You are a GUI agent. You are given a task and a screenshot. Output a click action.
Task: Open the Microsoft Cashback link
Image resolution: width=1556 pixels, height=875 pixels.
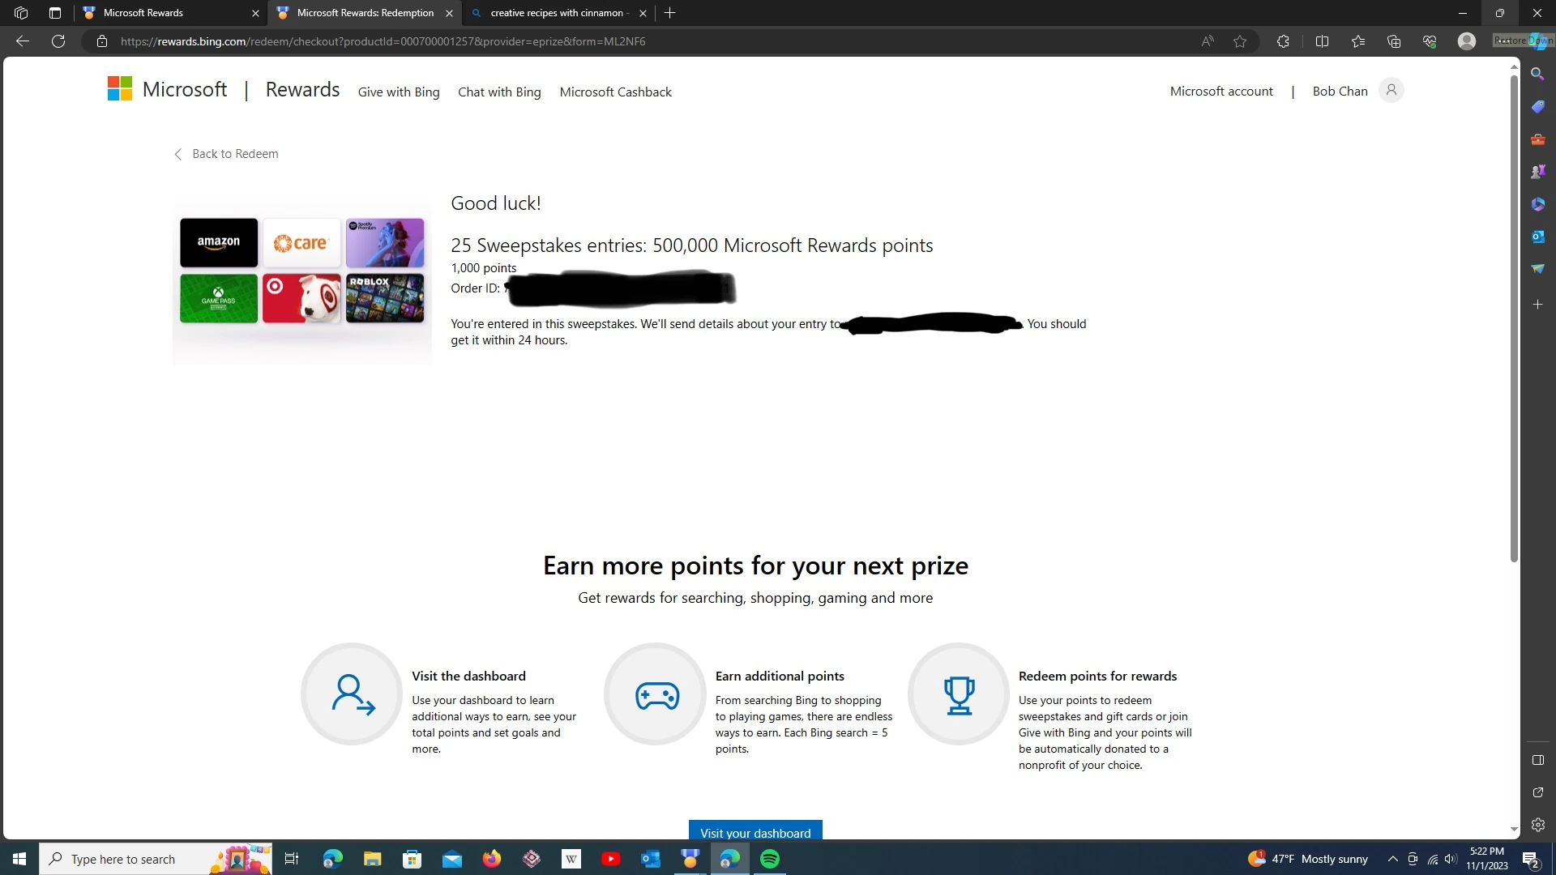click(615, 92)
